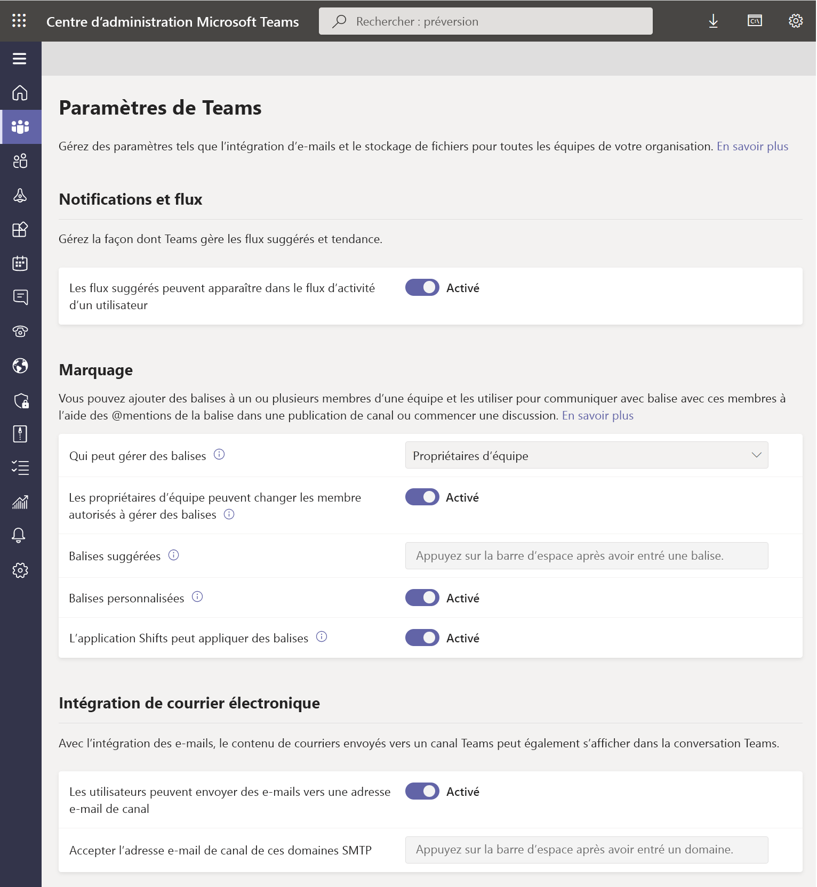Image resolution: width=817 pixels, height=887 pixels.
Task: Disable the suggested feeds toggle (flux suggérés)
Action: pos(422,287)
